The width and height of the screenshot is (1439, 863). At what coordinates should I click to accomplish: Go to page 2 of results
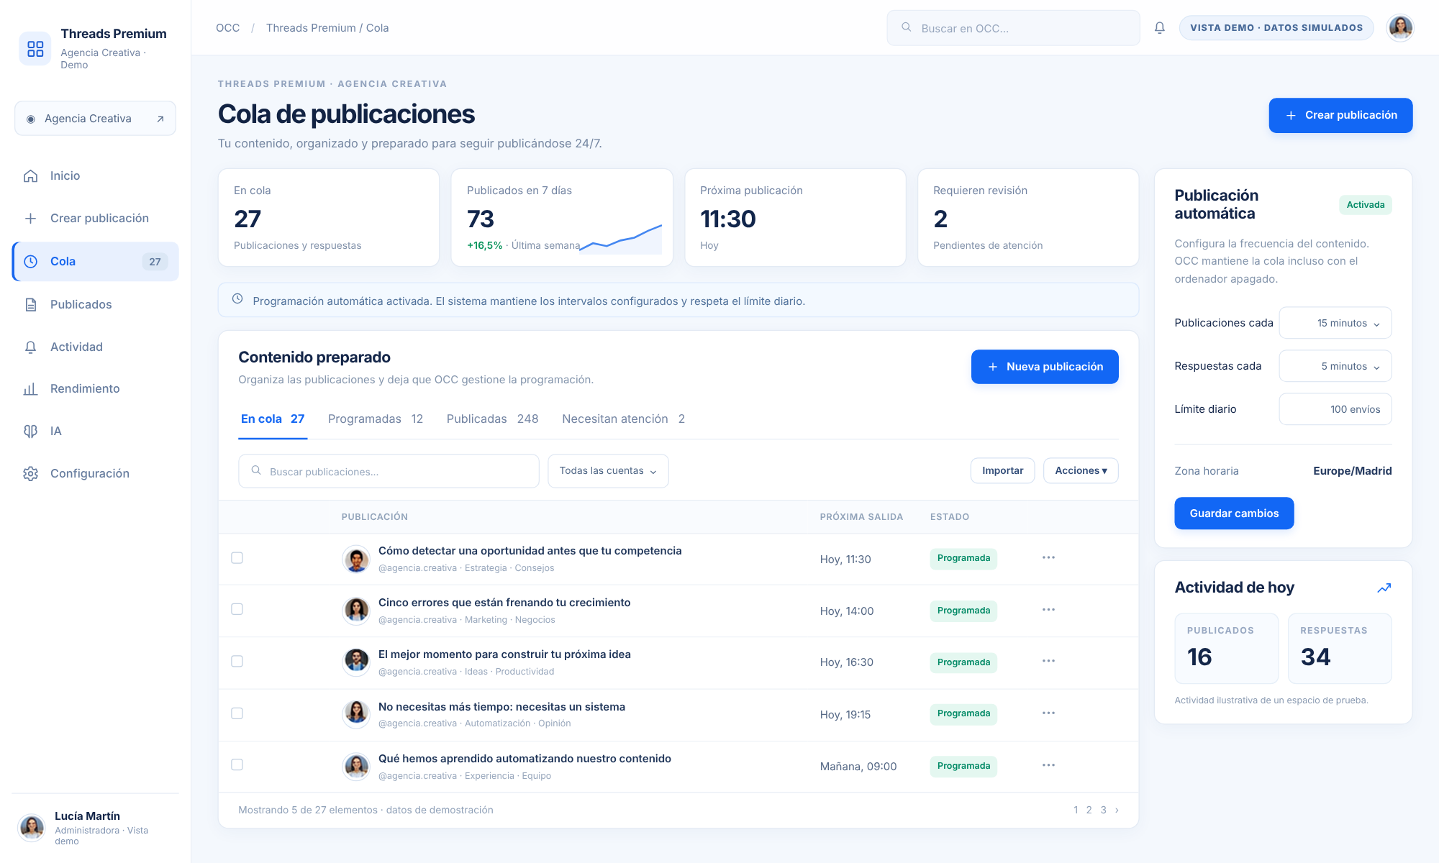coord(1089,811)
